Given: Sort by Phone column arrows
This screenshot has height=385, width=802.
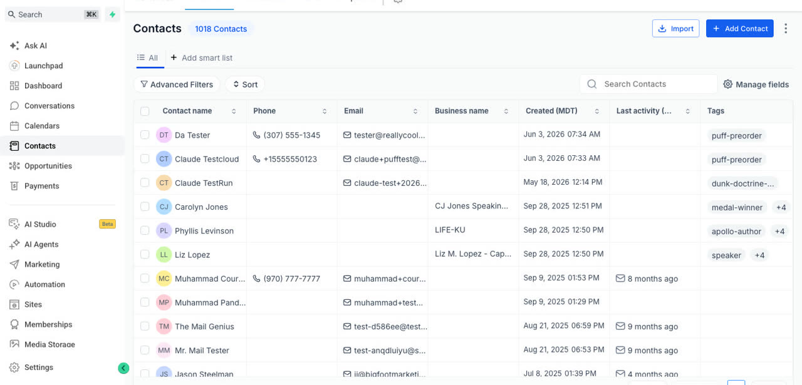Looking at the screenshot, I should tap(325, 111).
